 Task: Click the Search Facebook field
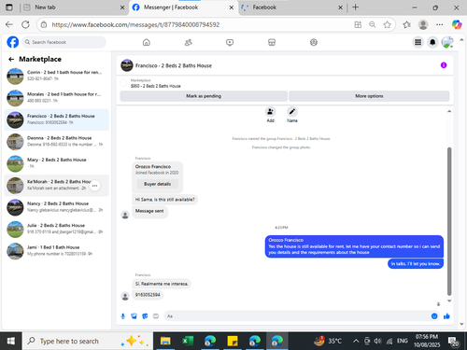[64, 42]
